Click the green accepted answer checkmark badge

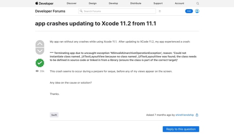[40, 63]
